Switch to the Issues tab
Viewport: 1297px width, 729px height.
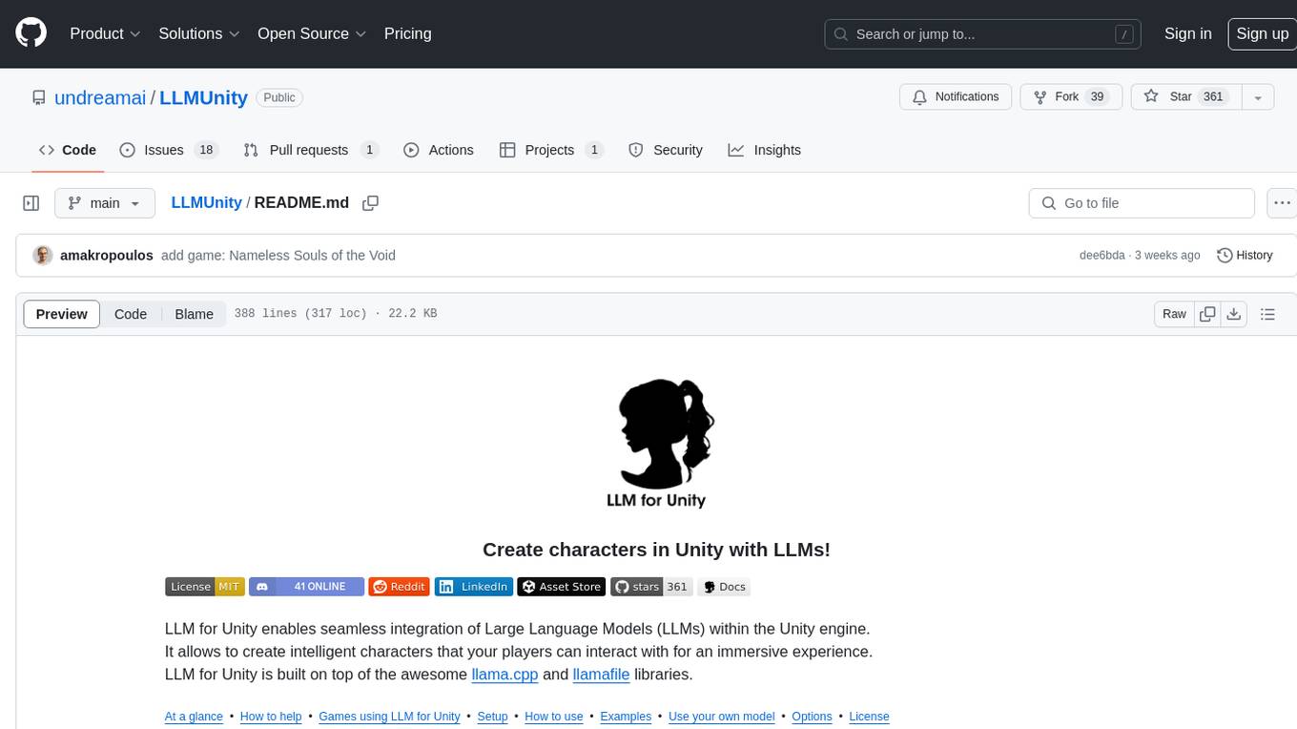pos(169,150)
